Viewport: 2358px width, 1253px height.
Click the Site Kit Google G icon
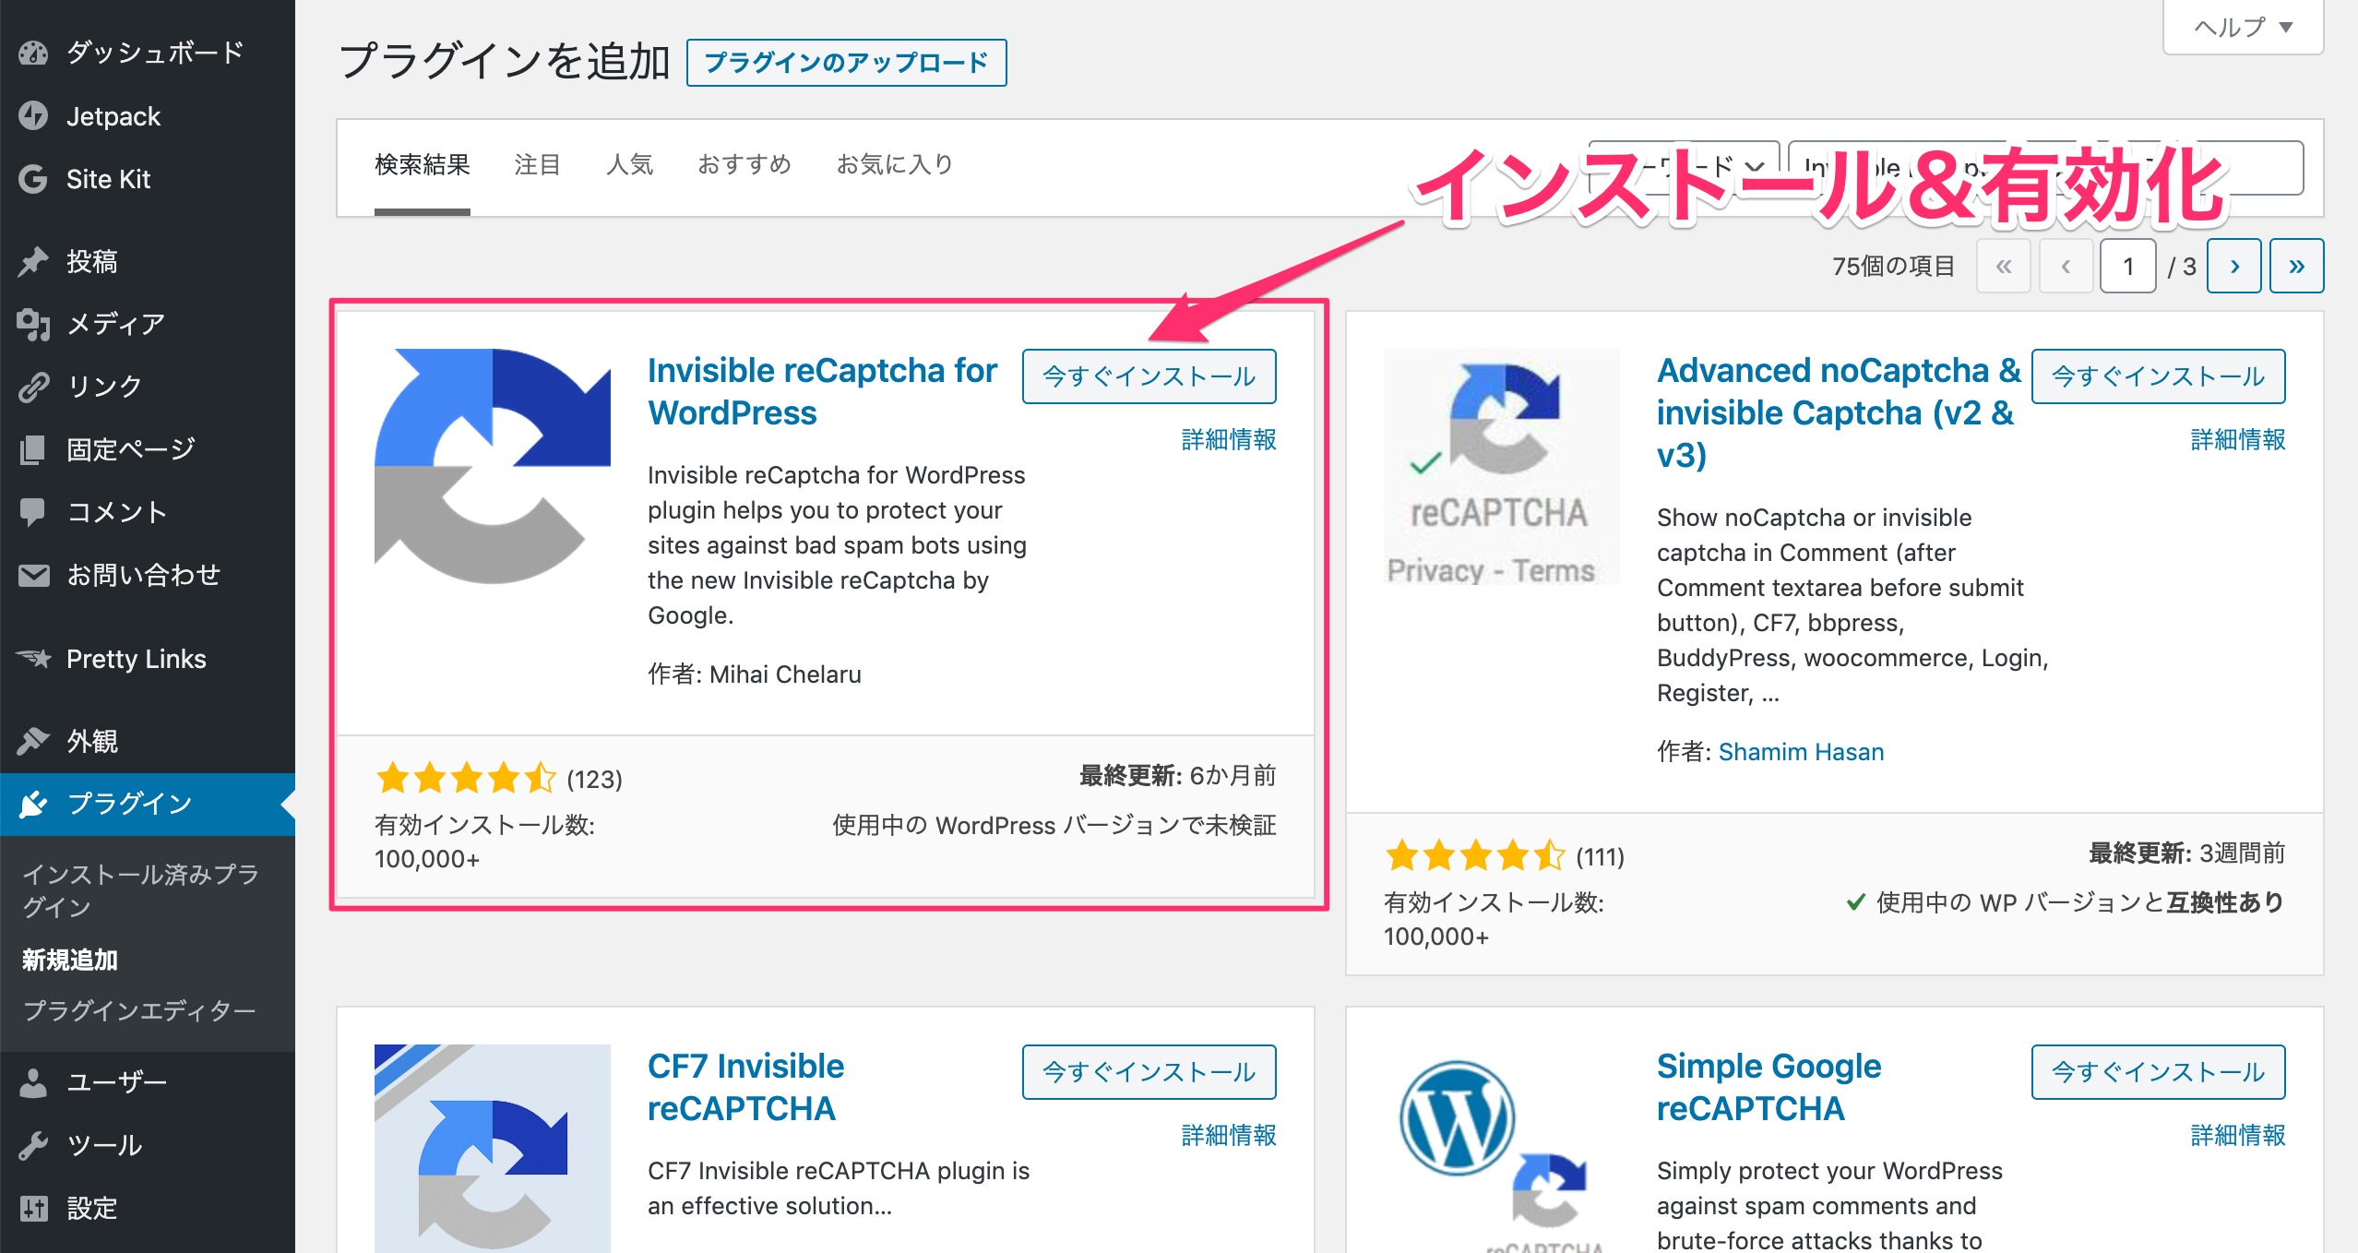33,179
